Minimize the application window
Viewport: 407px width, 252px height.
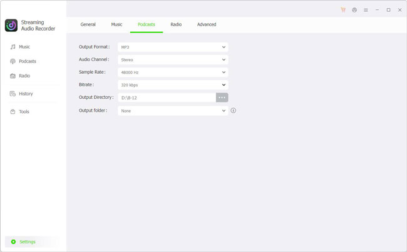click(x=377, y=10)
